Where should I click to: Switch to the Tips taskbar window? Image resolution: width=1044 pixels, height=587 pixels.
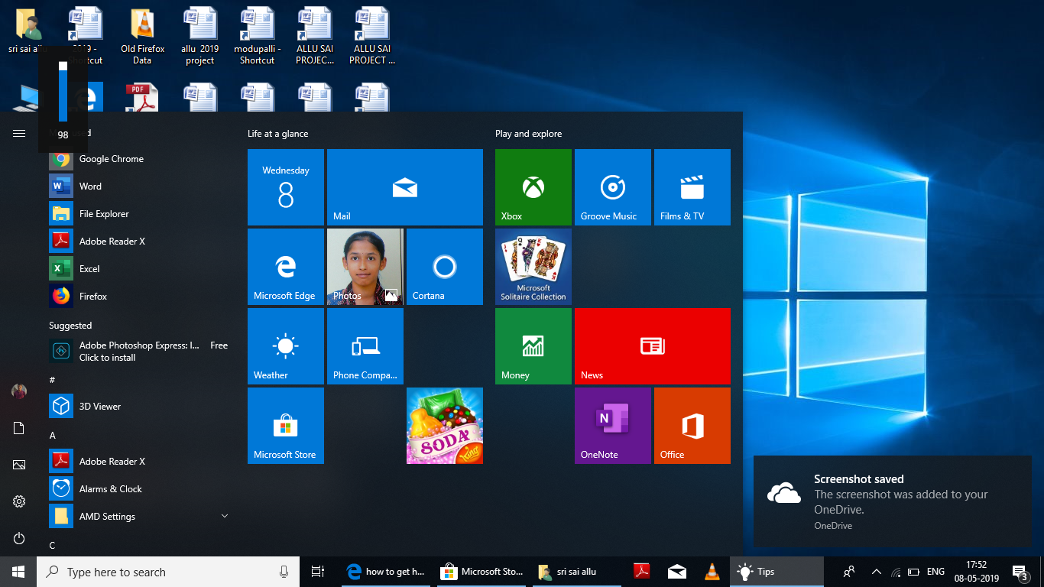(777, 572)
